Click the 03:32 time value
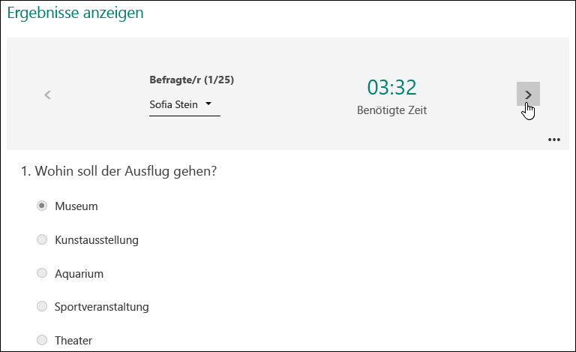 [x=392, y=88]
